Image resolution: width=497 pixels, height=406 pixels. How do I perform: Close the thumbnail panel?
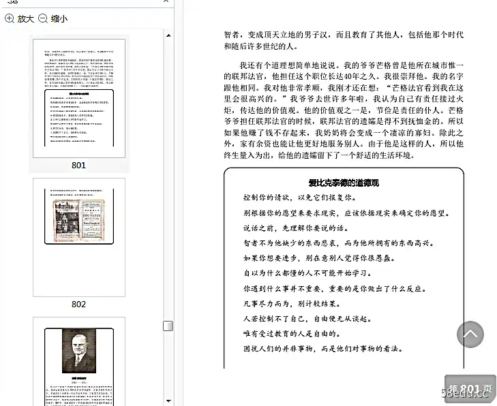[166, 1]
